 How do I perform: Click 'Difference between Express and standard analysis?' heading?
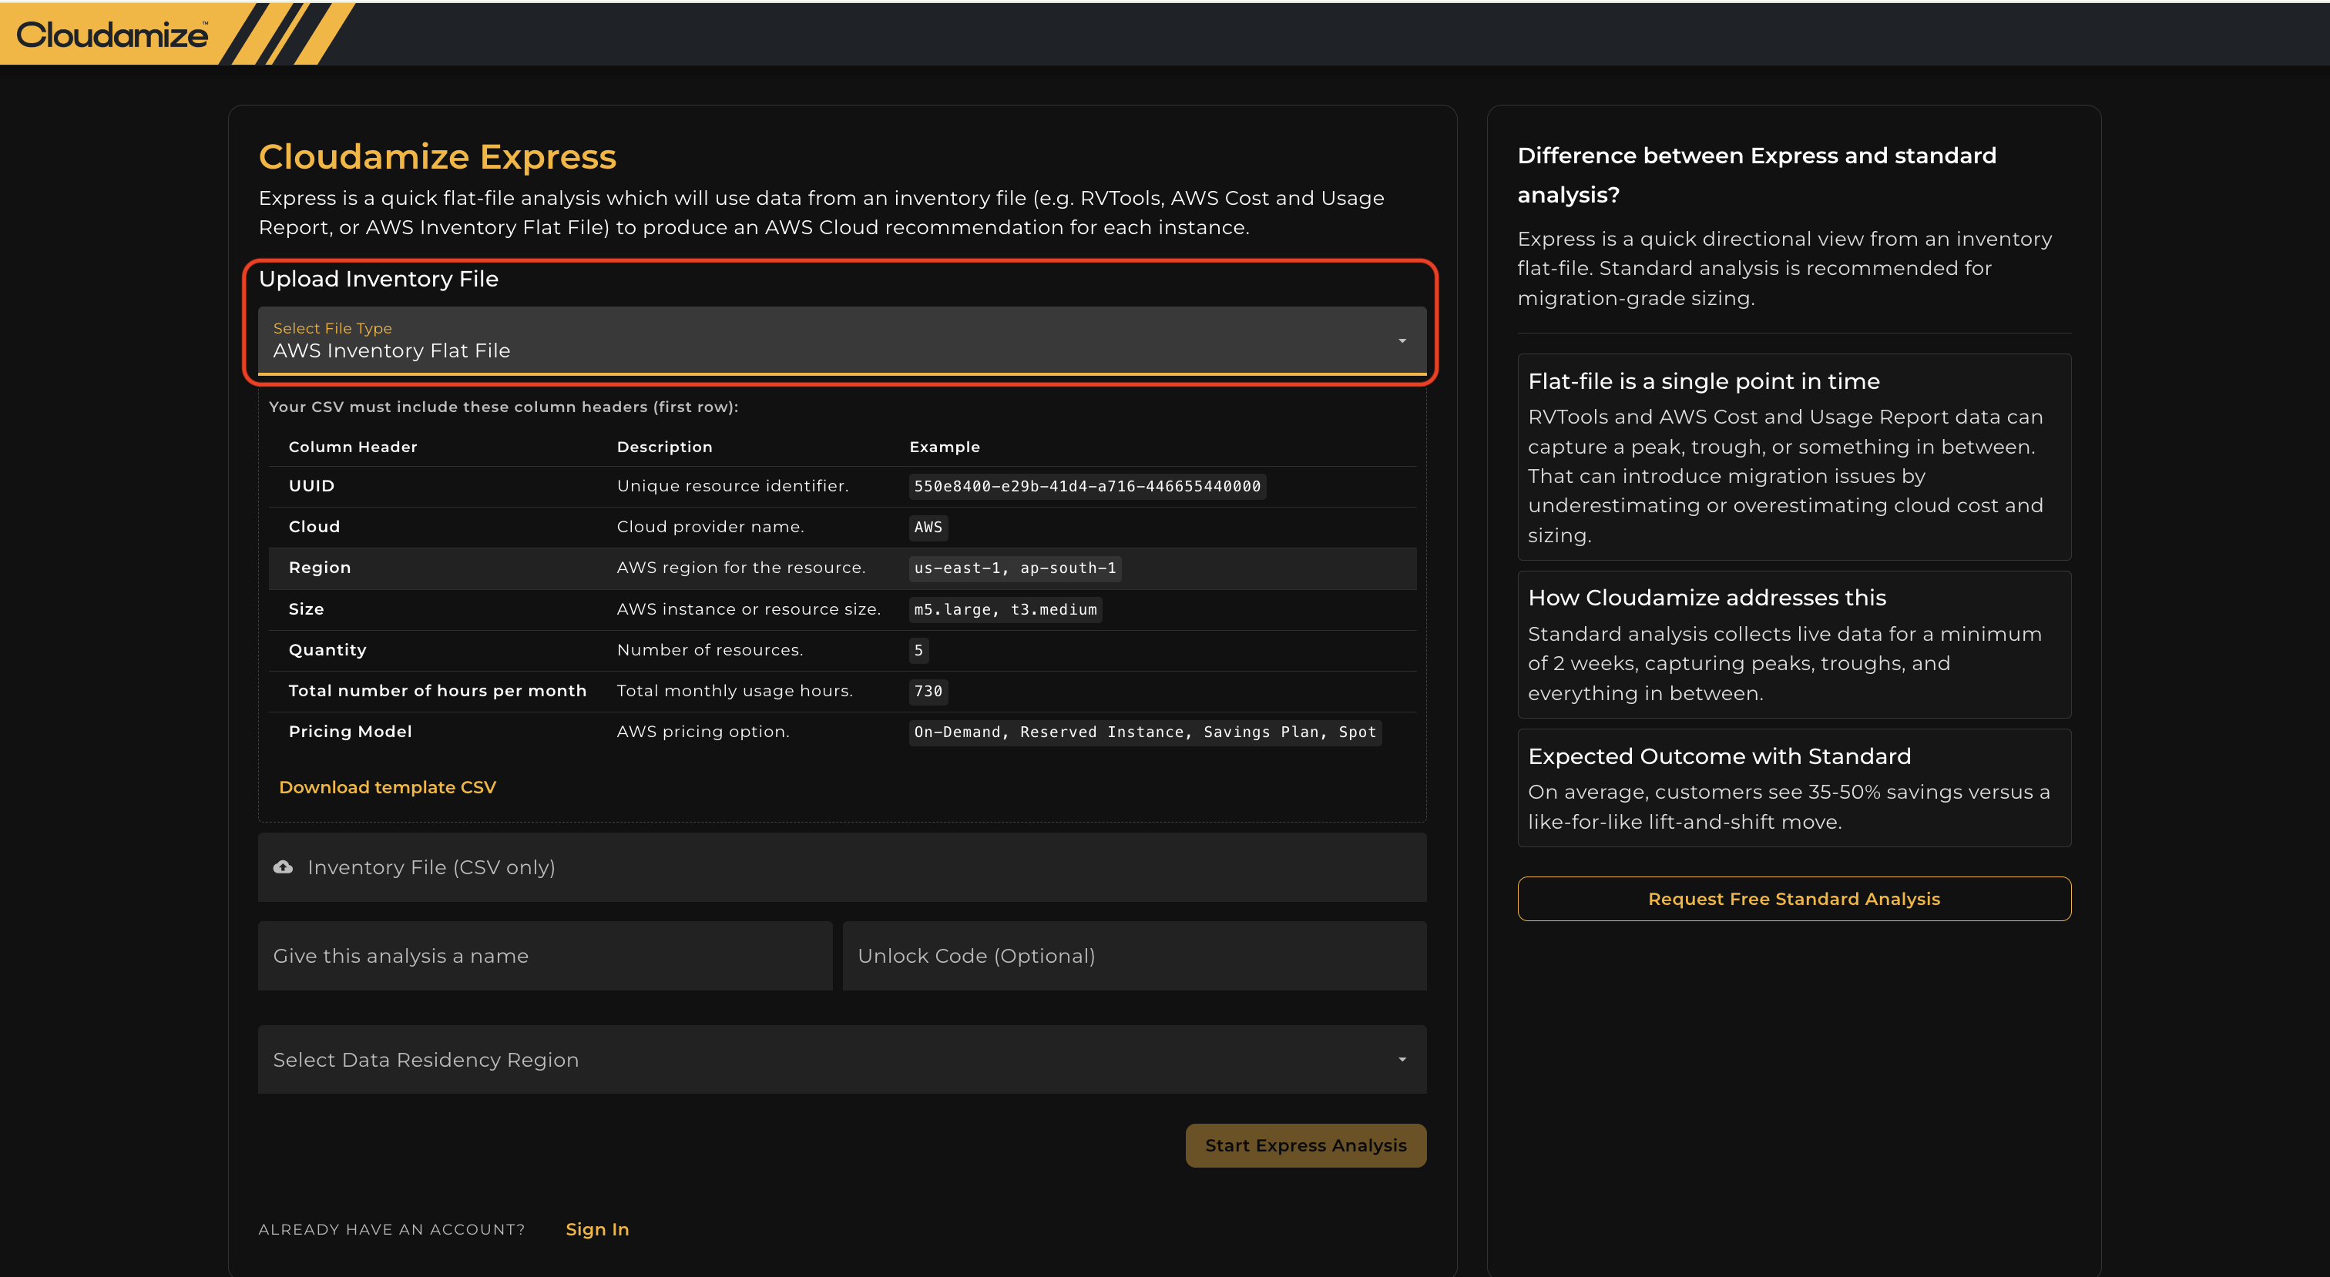click(1757, 175)
